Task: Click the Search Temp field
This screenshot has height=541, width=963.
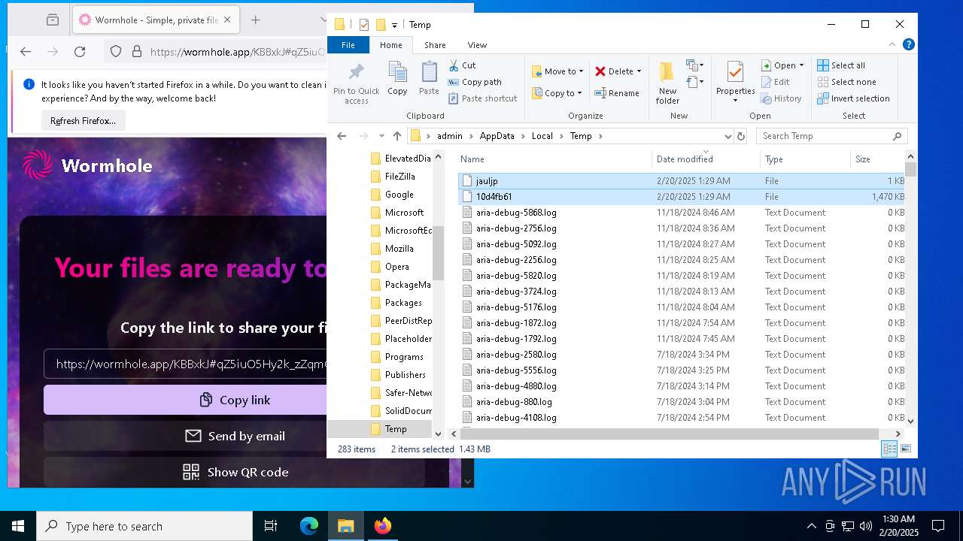Action: 831,136
